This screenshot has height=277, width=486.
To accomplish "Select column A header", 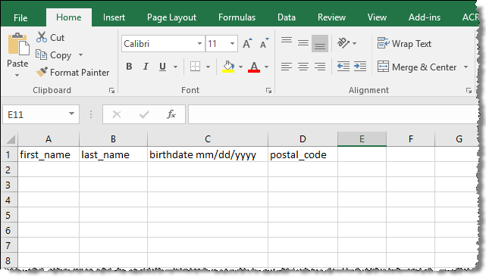I will 49,139.
